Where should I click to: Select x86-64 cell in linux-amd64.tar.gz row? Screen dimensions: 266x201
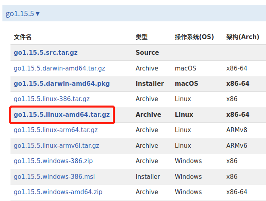point(238,115)
